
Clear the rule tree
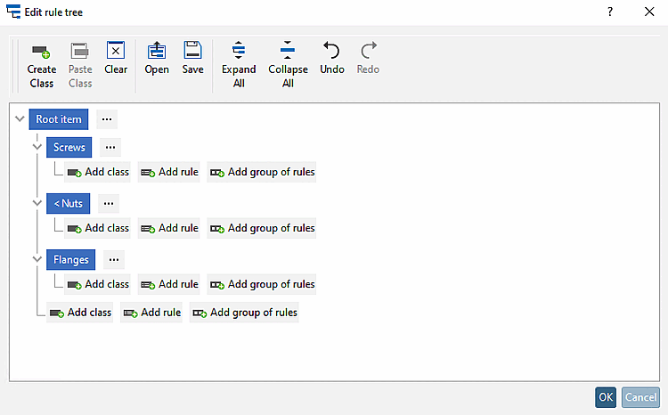(x=116, y=58)
